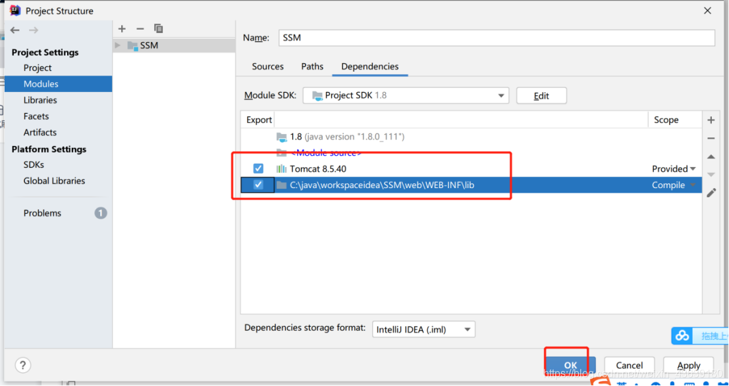Open Libraries settings
This screenshot has width=729, height=386.
click(40, 101)
